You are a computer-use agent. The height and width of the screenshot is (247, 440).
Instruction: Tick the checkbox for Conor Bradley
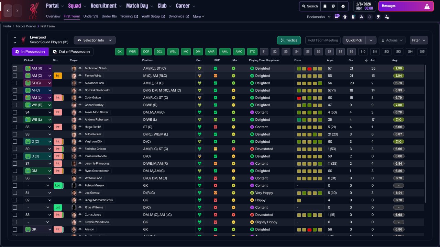pos(15,105)
